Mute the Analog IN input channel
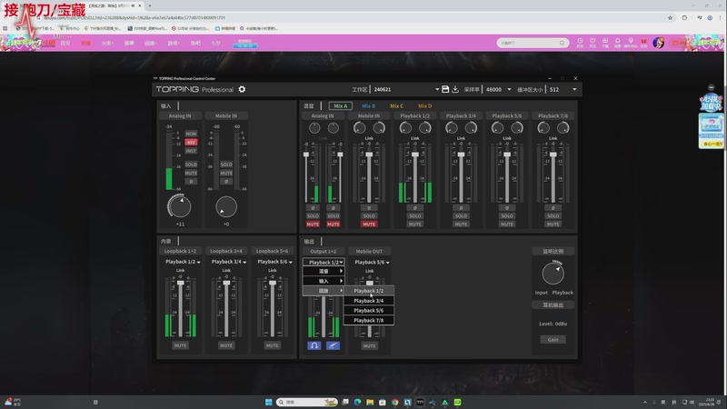The height and width of the screenshot is (409, 727). [x=191, y=173]
